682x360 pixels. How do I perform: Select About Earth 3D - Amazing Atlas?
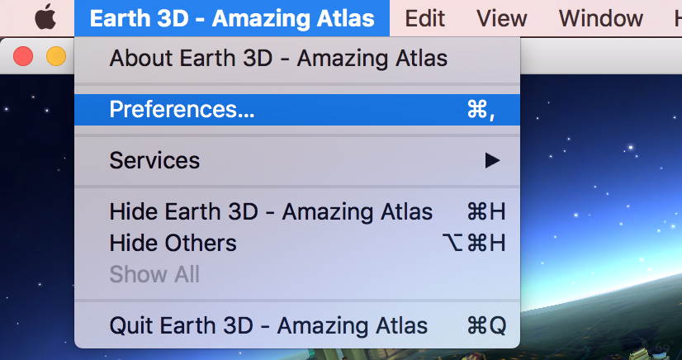[x=278, y=59]
